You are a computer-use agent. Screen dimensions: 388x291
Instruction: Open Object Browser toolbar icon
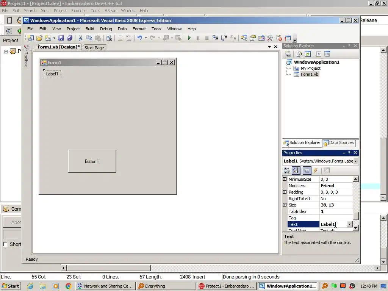[261, 38]
